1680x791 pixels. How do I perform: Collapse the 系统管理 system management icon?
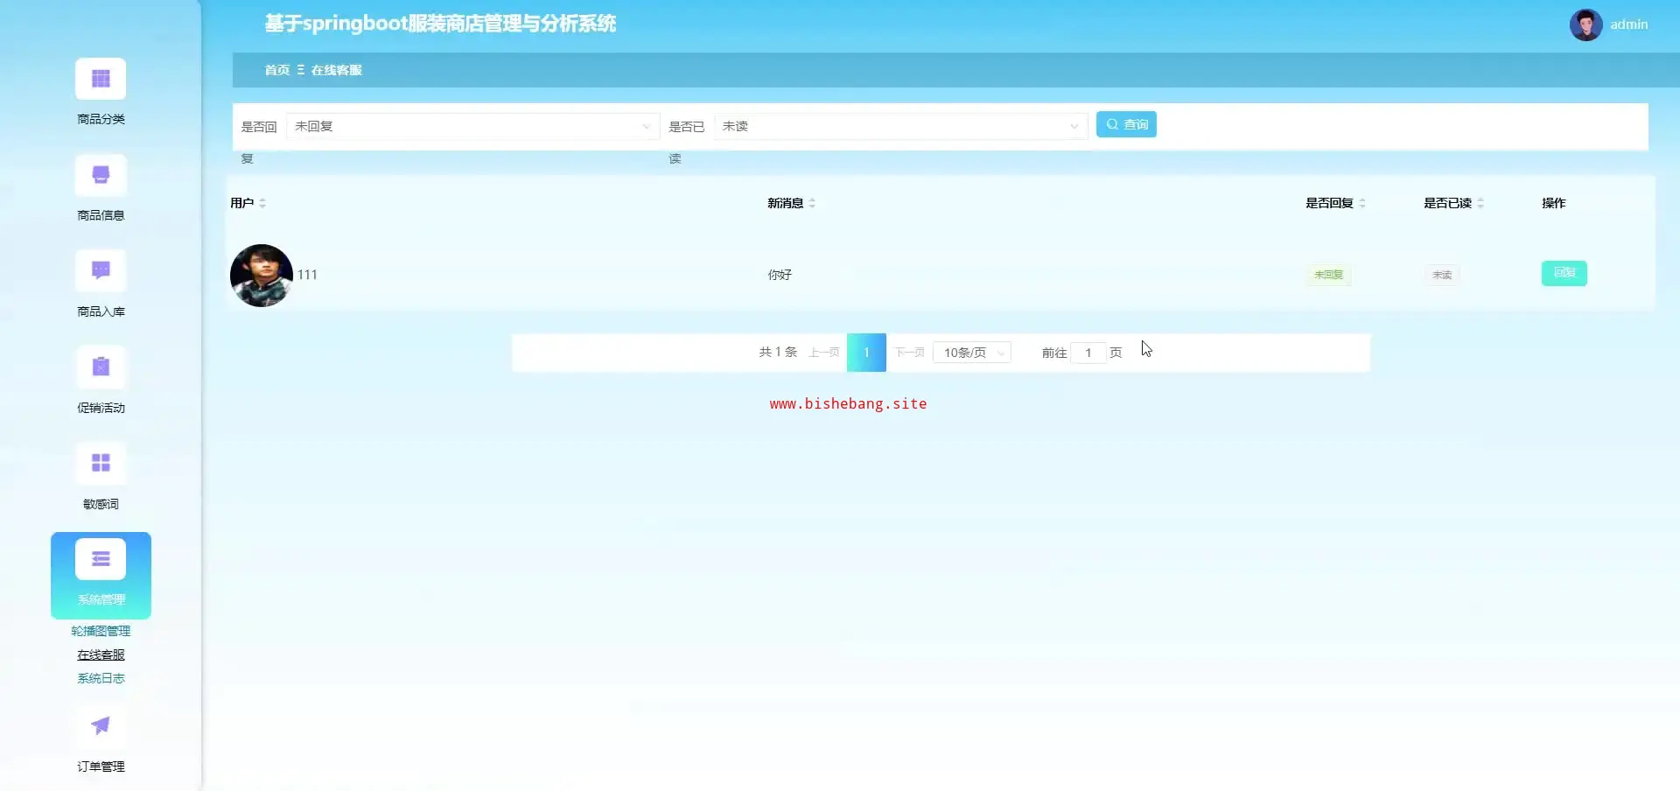[101, 559]
